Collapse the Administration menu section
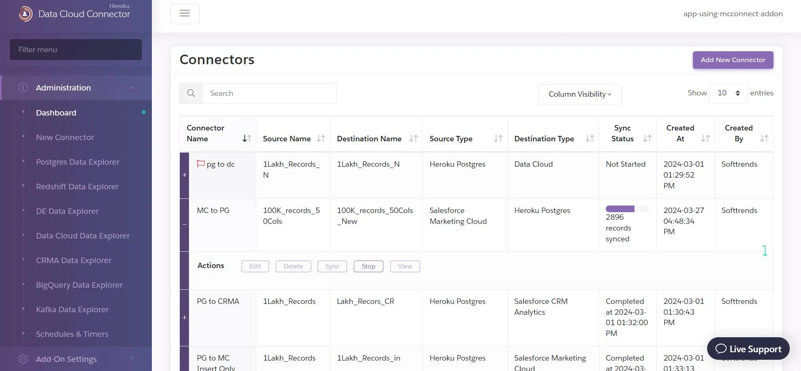 tap(132, 88)
